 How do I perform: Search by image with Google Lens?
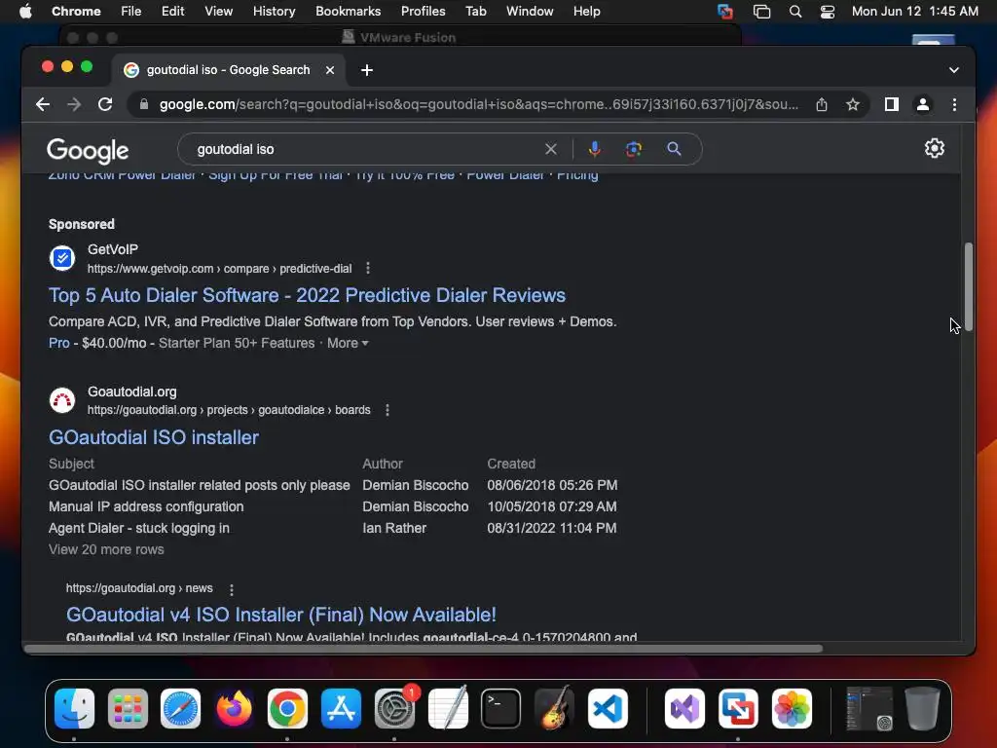pyautogui.click(x=633, y=149)
